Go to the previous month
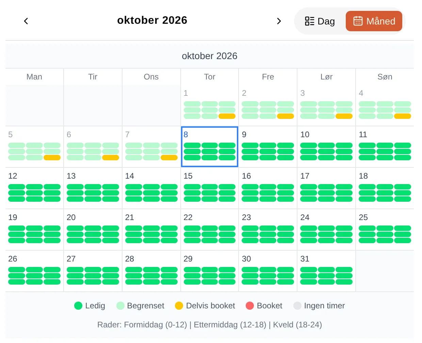The height and width of the screenshot is (343, 422). [x=26, y=21]
